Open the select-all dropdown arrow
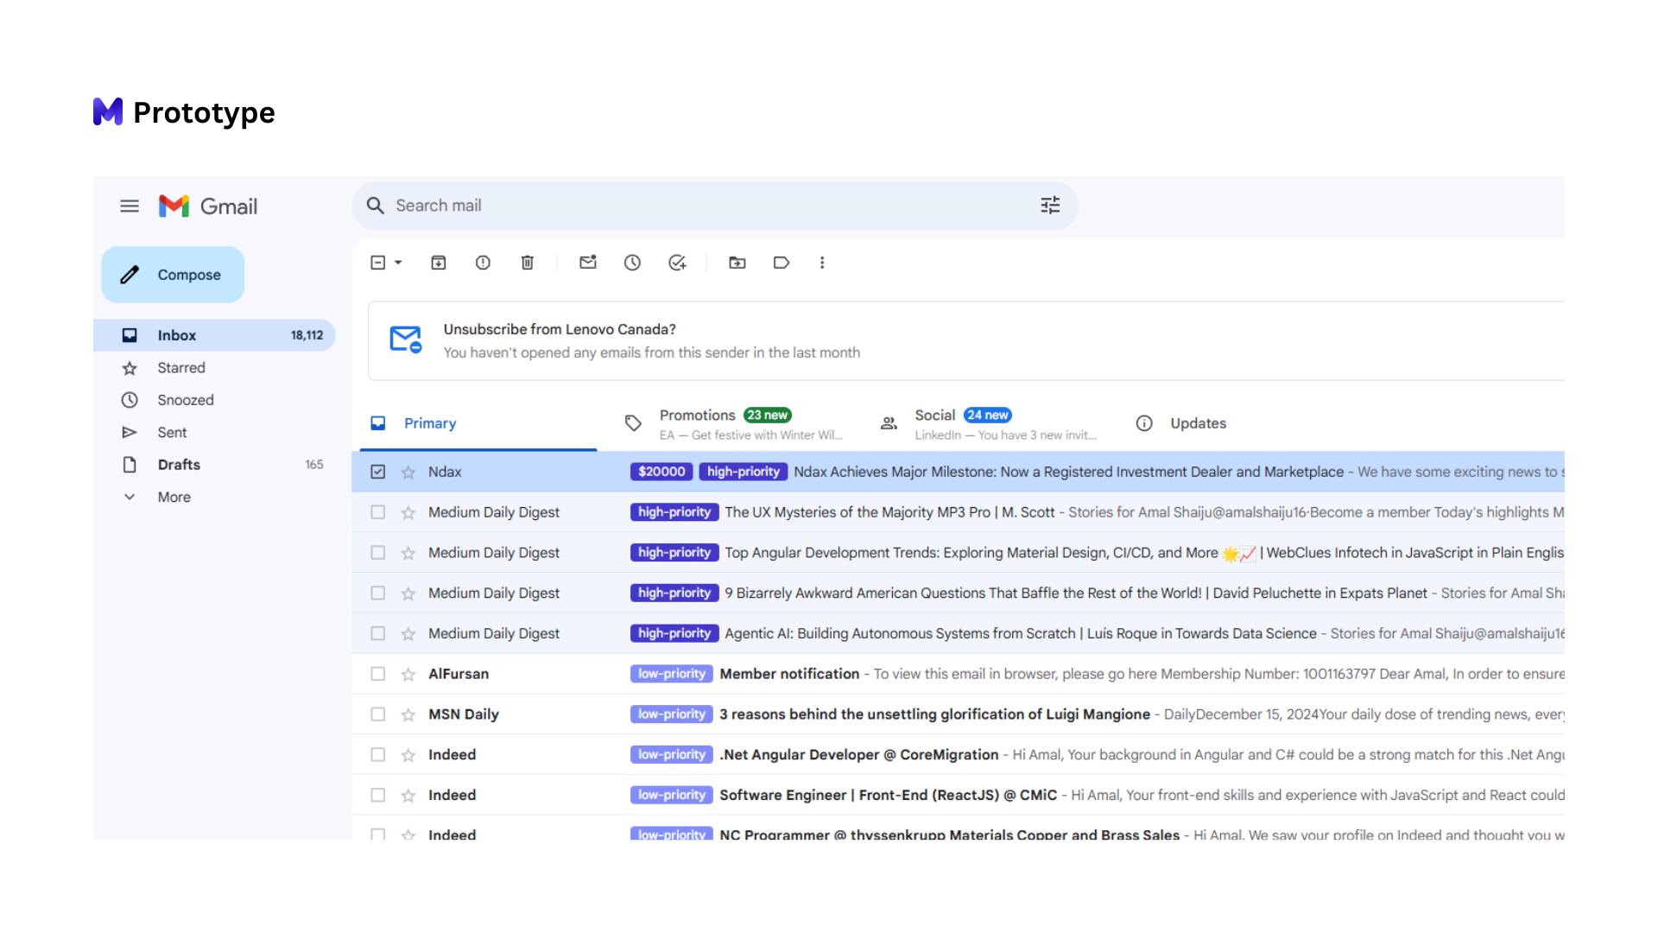Image resolution: width=1658 pixels, height=933 pixels. pos(398,263)
